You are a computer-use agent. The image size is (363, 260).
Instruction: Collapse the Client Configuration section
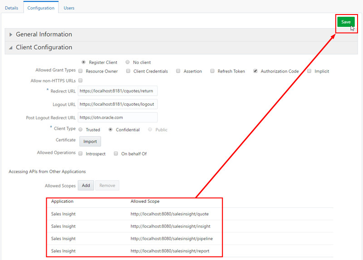(10, 48)
